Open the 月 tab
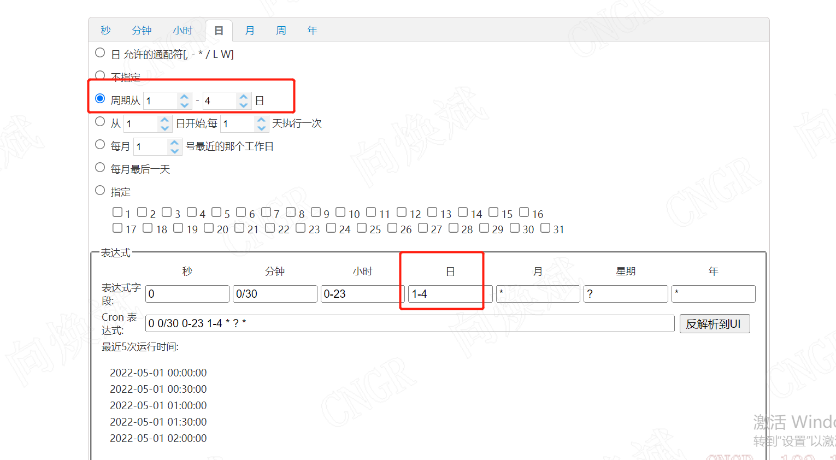This screenshot has width=836, height=460. click(250, 30)
